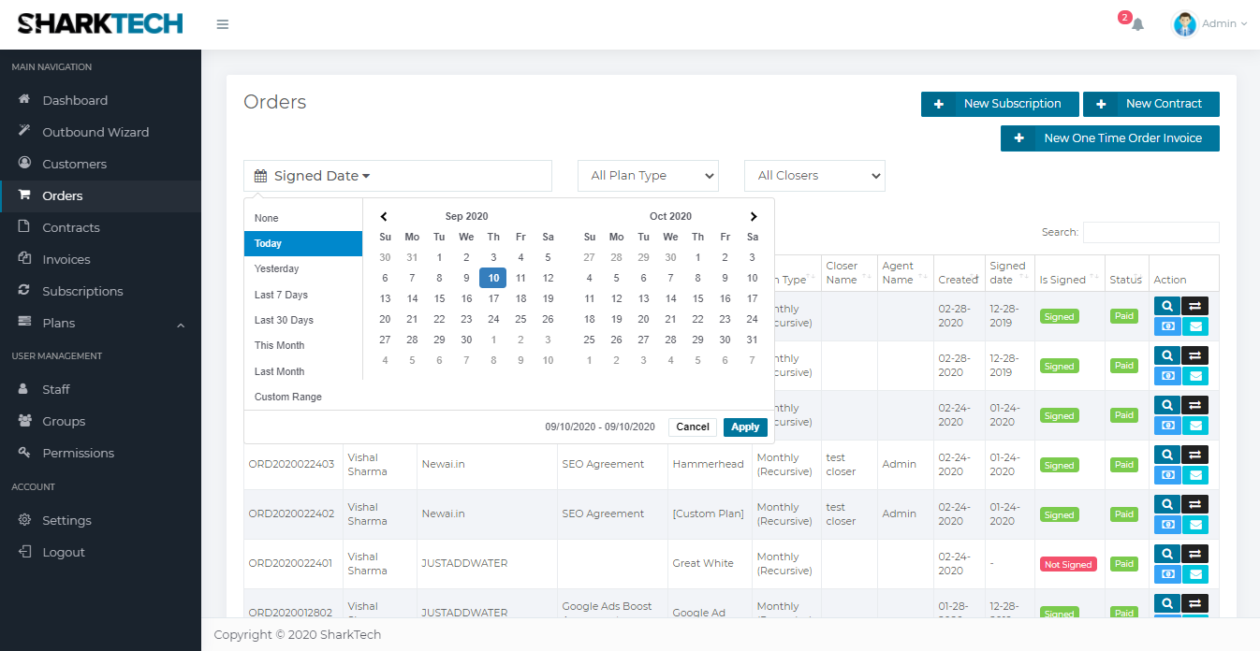Screen dimensions: 1260x651
Task: Click envelope email icon in first order row
Action: tap(1194, 326)
